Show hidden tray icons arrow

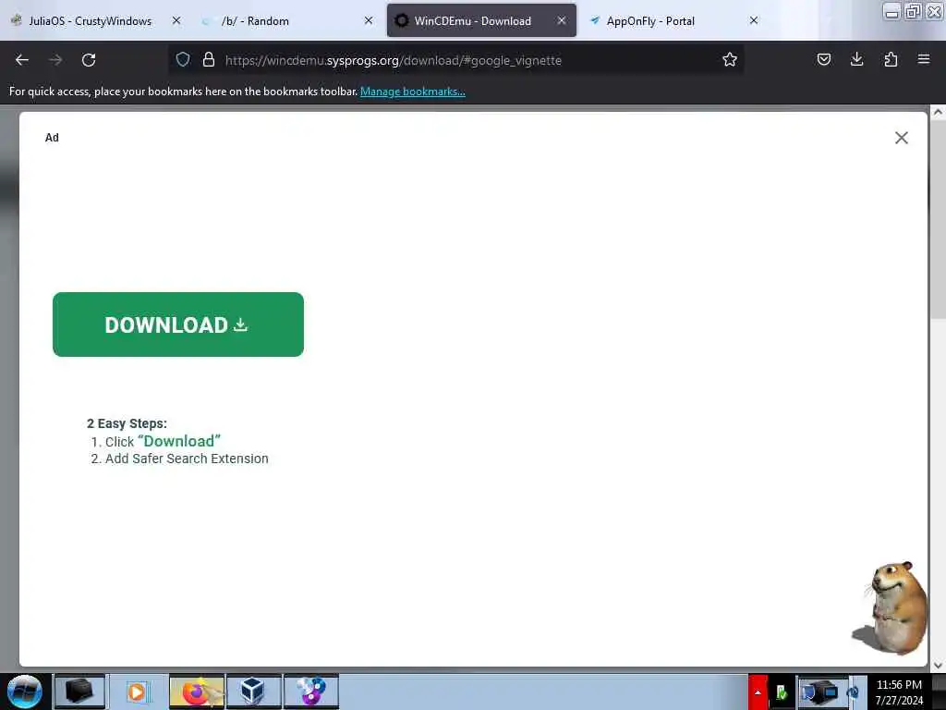pos(758,692)
